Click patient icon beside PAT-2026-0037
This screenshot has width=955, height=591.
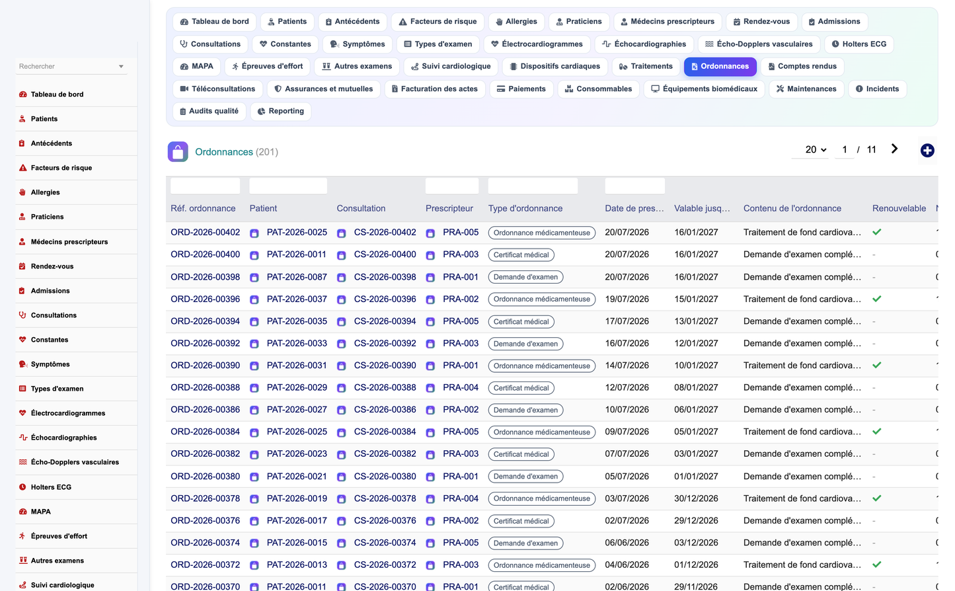pos(254,299)
